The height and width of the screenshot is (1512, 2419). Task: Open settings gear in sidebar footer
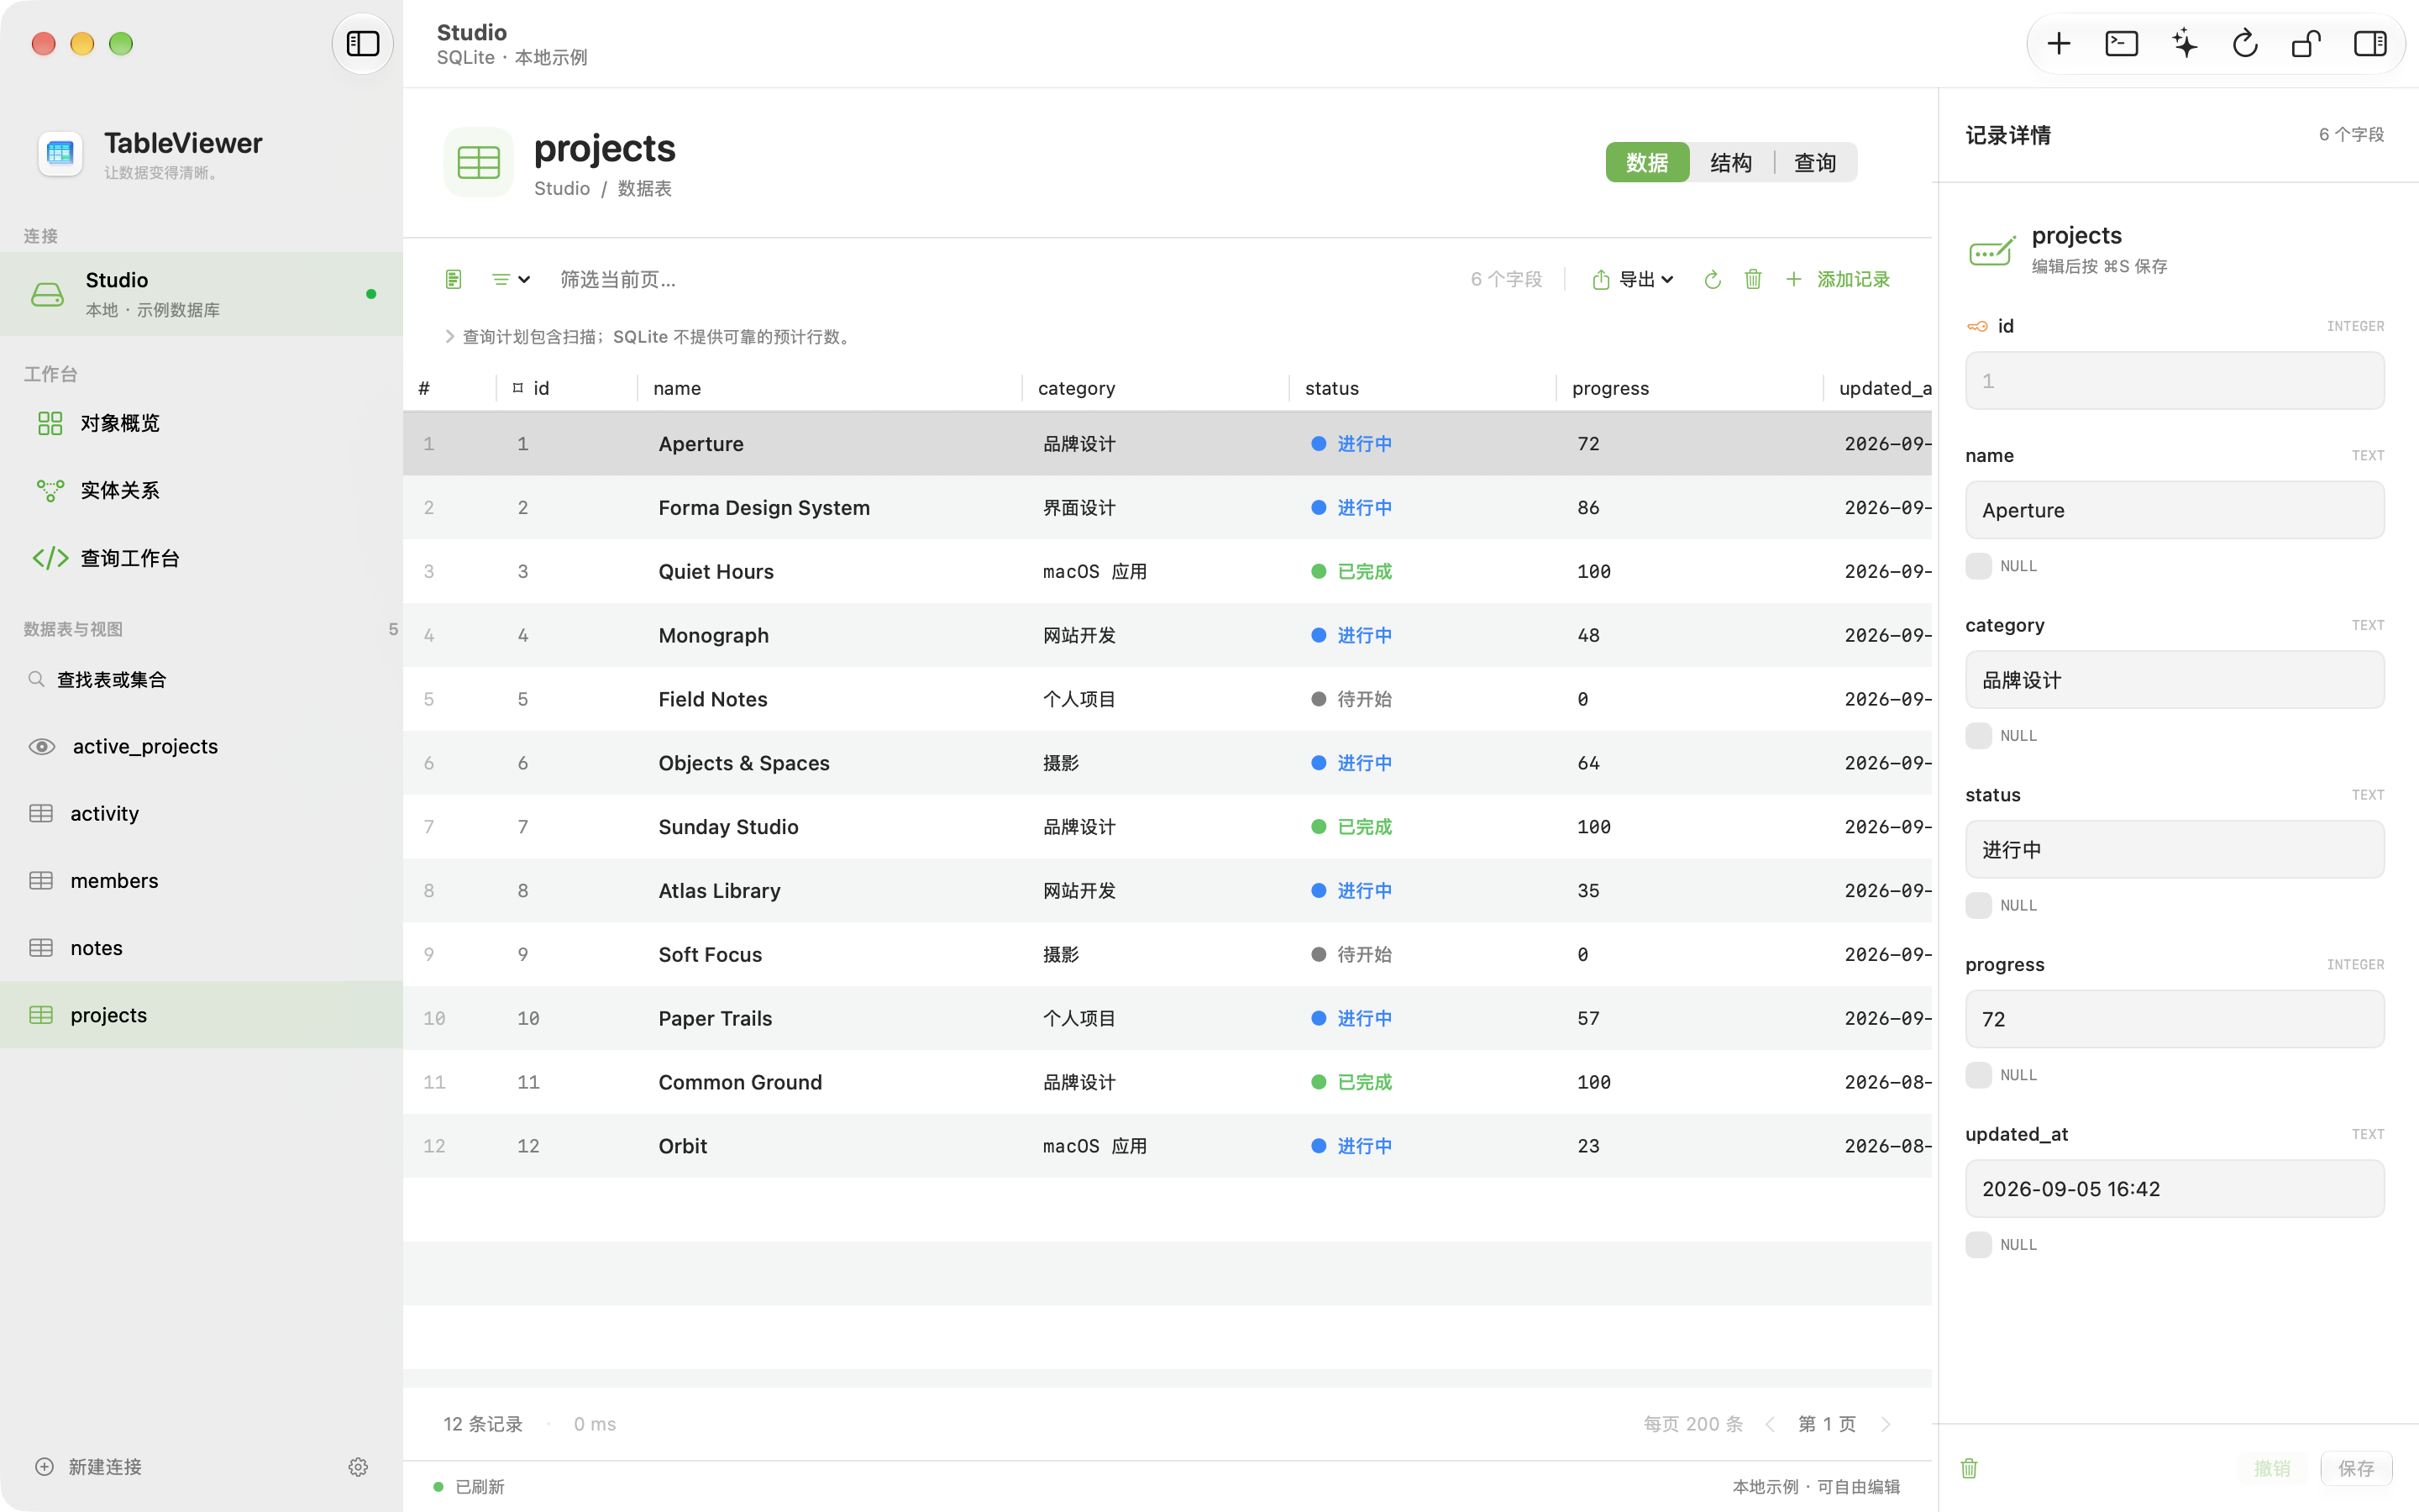(358, 1466)
